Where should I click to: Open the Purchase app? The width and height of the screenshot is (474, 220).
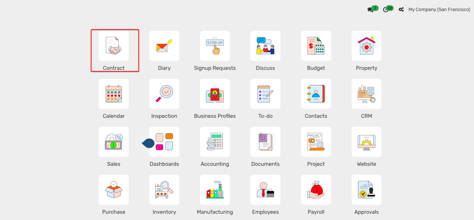click(x=114, y=190)
